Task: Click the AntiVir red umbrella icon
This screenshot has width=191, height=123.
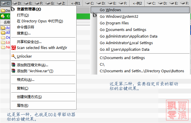Action: coord(13,48)
